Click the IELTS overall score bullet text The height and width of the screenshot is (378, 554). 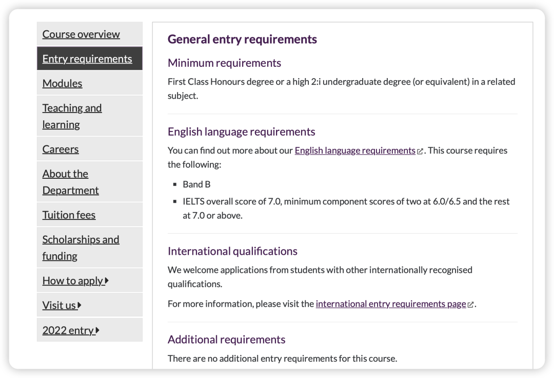[x=346, y=209]
